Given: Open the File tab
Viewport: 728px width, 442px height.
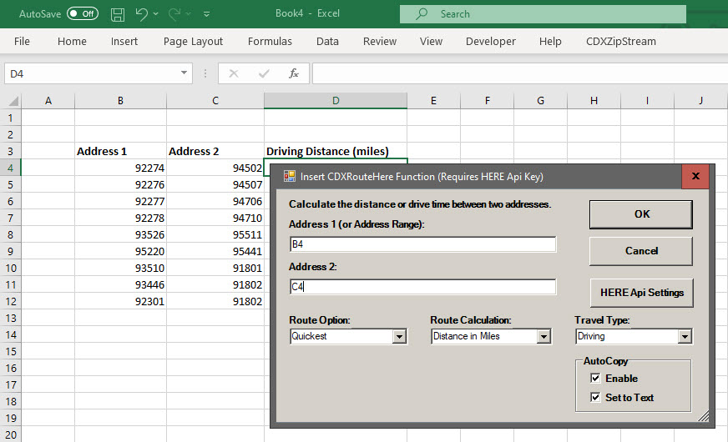Looking at the screenshot, I should (22, 41).
